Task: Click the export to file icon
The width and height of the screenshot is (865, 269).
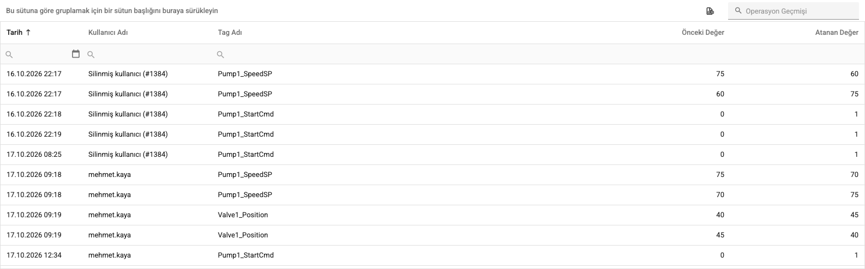Action: pos(710,11)
